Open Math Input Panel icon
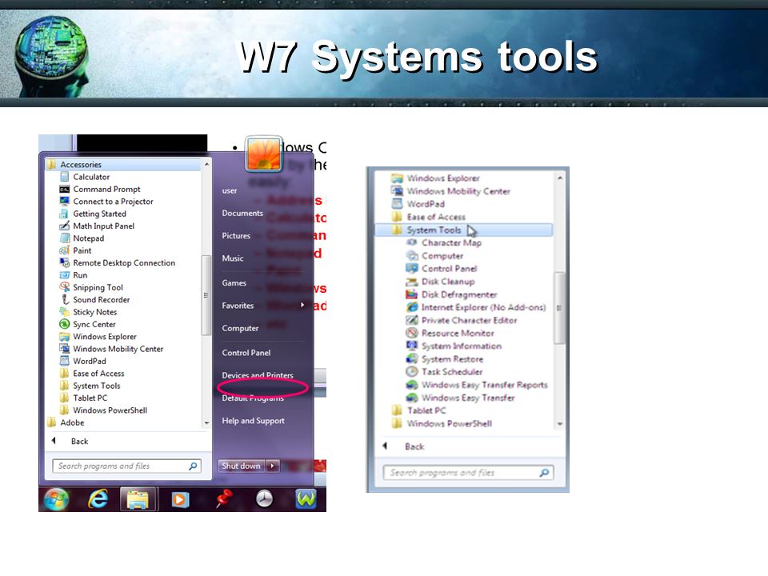 click(x=64, y=226)
